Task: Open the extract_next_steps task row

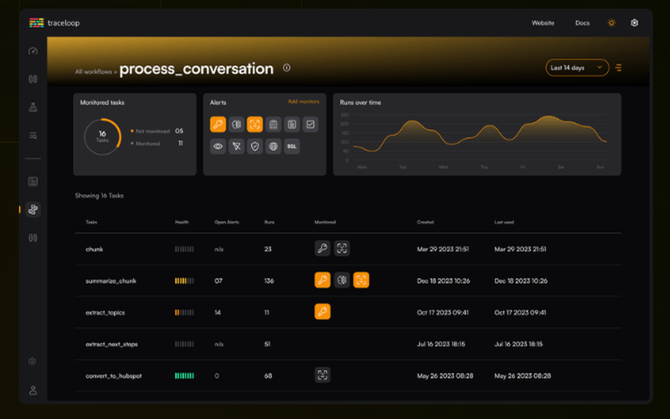Action: (x=348, y=344)
